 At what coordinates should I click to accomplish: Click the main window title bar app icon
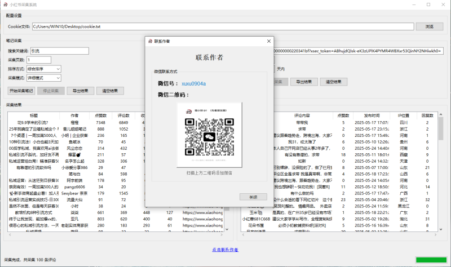click(5, 5)
